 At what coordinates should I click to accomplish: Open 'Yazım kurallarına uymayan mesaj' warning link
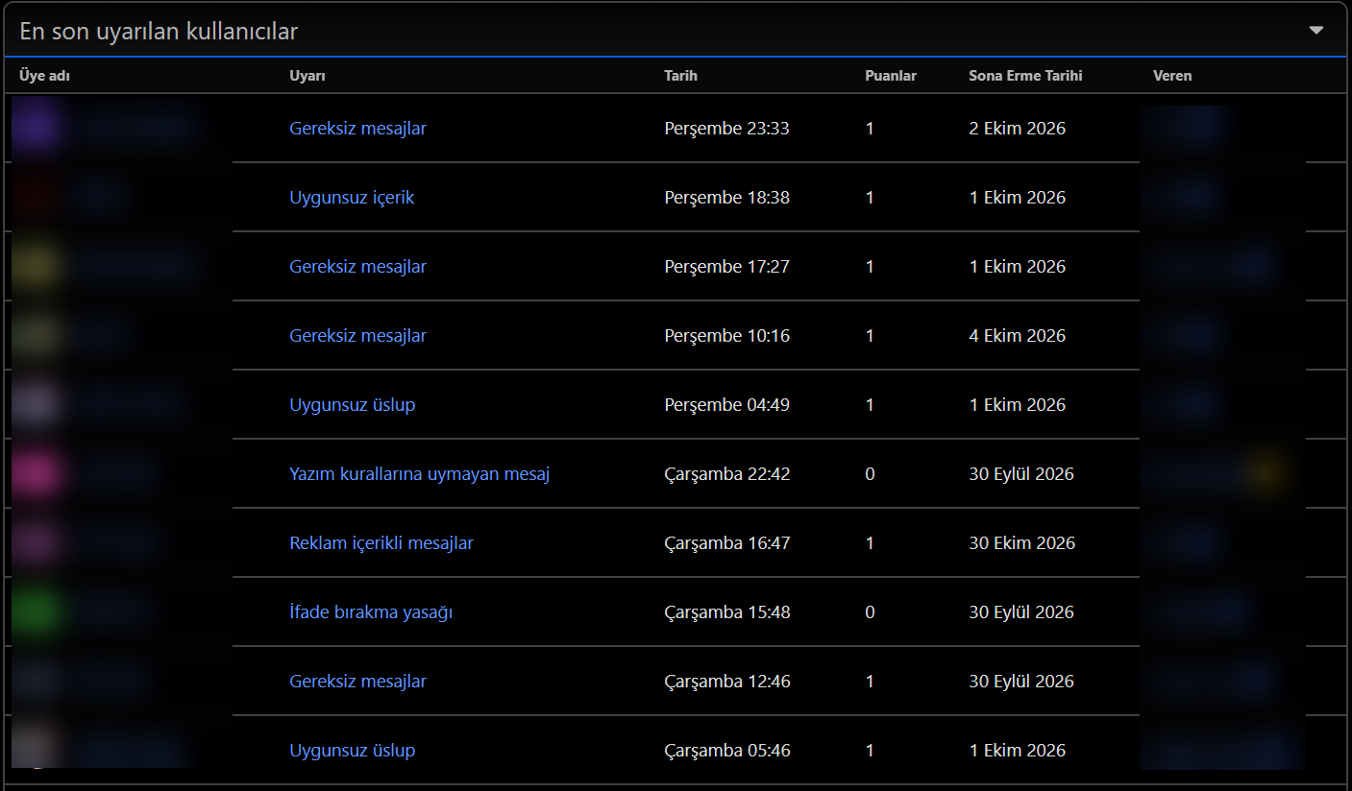pos(419,474)
